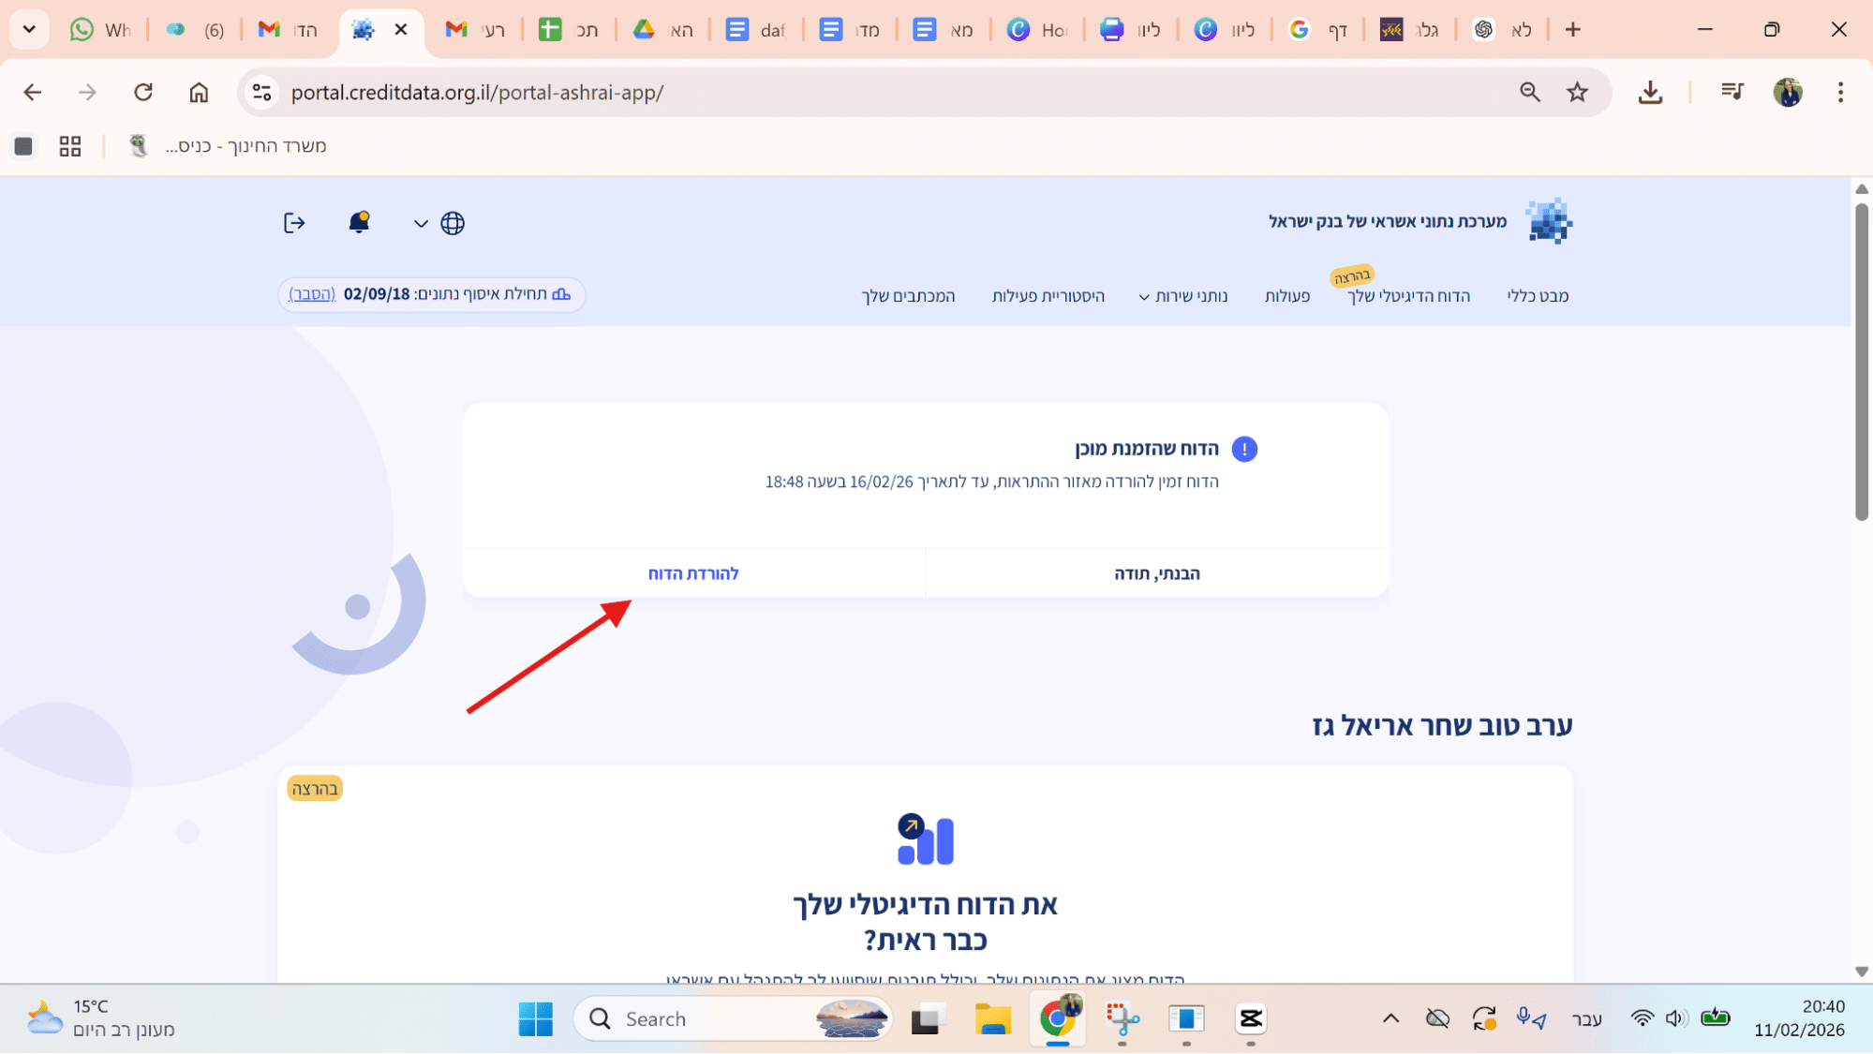
Task: Click the Bank of Israel credit data logo
Action: tap(1549, 221)
